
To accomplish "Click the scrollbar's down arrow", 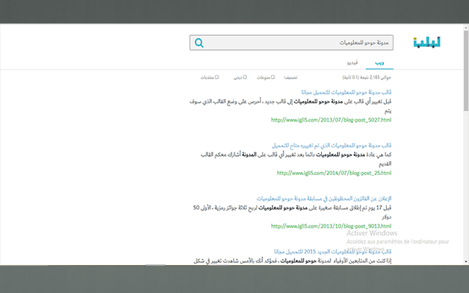I will [465, 261].
